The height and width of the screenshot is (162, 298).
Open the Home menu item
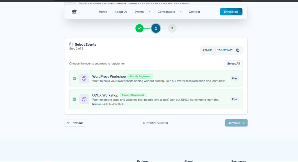pos(103,12)
